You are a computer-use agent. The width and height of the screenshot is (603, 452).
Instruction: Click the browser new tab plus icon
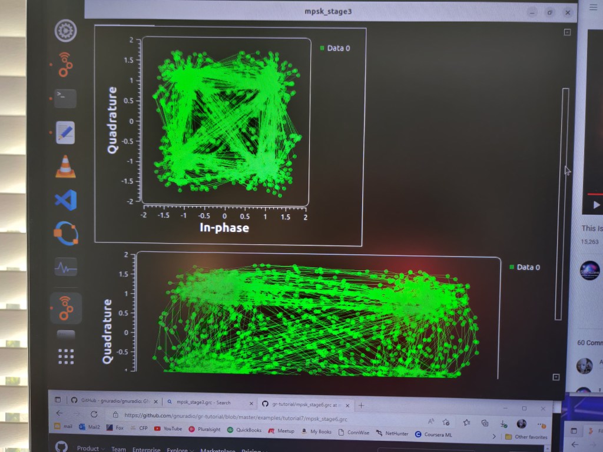click(x=362, y=405)
